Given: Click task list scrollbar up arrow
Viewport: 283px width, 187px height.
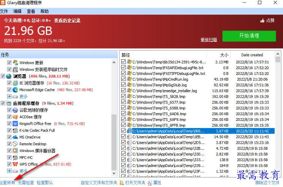Looking at the screenshot, I should [x=114, y=62].
